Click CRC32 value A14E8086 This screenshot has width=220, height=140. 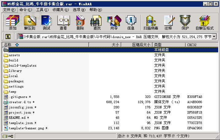point(195,102)
